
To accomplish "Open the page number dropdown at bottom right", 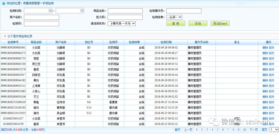I will 274,130.
